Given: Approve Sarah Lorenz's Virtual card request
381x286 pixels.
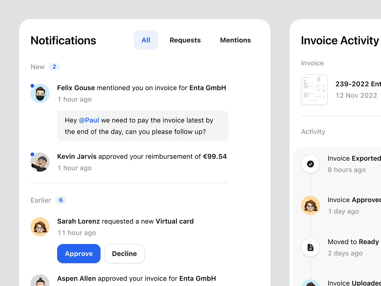Looking at the screenshot, I should (79, 254).
